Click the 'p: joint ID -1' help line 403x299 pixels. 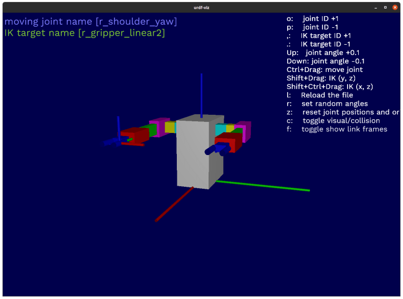point(312,27)
